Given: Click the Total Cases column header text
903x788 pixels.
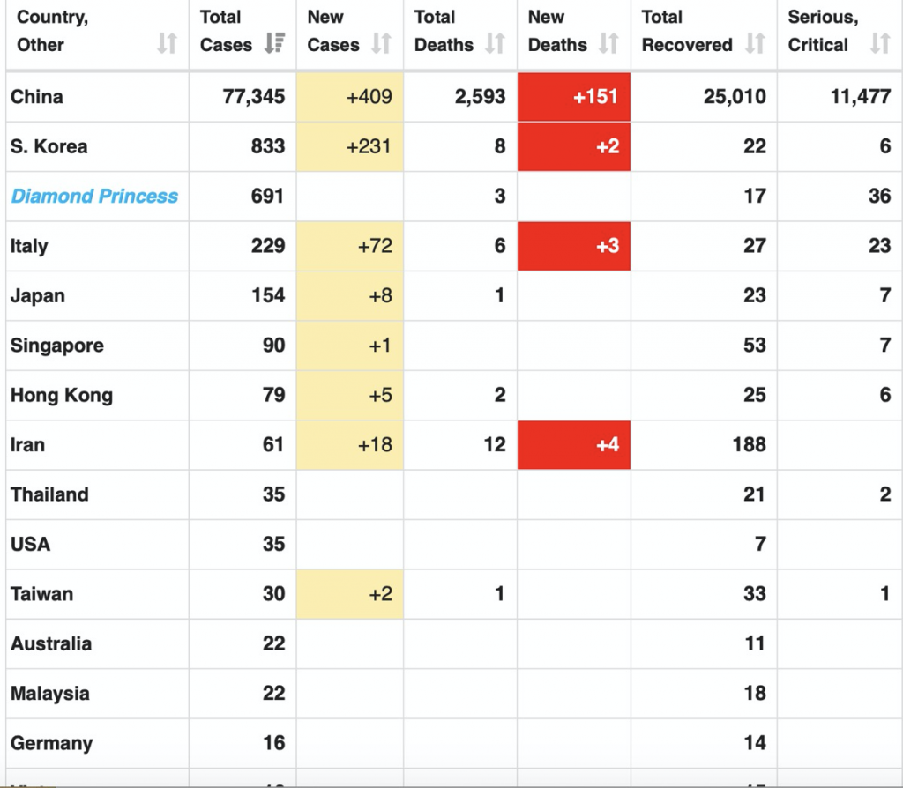Looking at the screenshot, I should (x=226, y=31).
